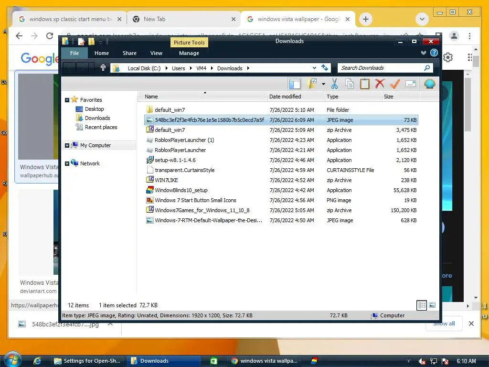Viewport: 489px width, 367px height.
Task: Select the default_win7 zip Archive
Action: tap(281, 130)
